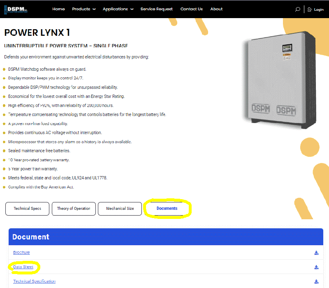Download Technical Specification via download icon
The height and width of the screenshot is (288, 329).
pos(316,281)
